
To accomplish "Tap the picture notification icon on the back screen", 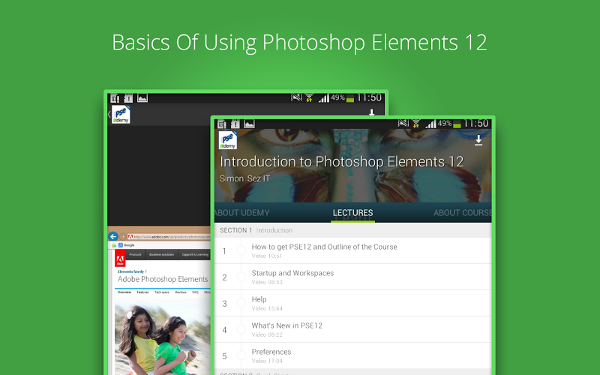I will 142,97.
